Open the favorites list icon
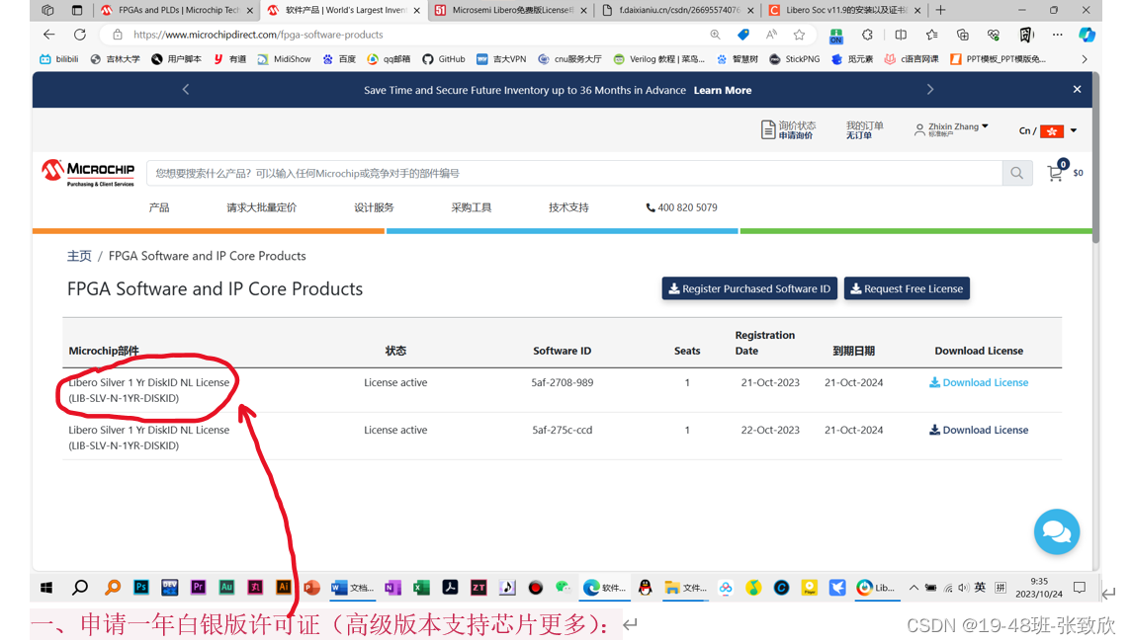Viewport: 1131px width, 644px height. [x=932, y=34]
